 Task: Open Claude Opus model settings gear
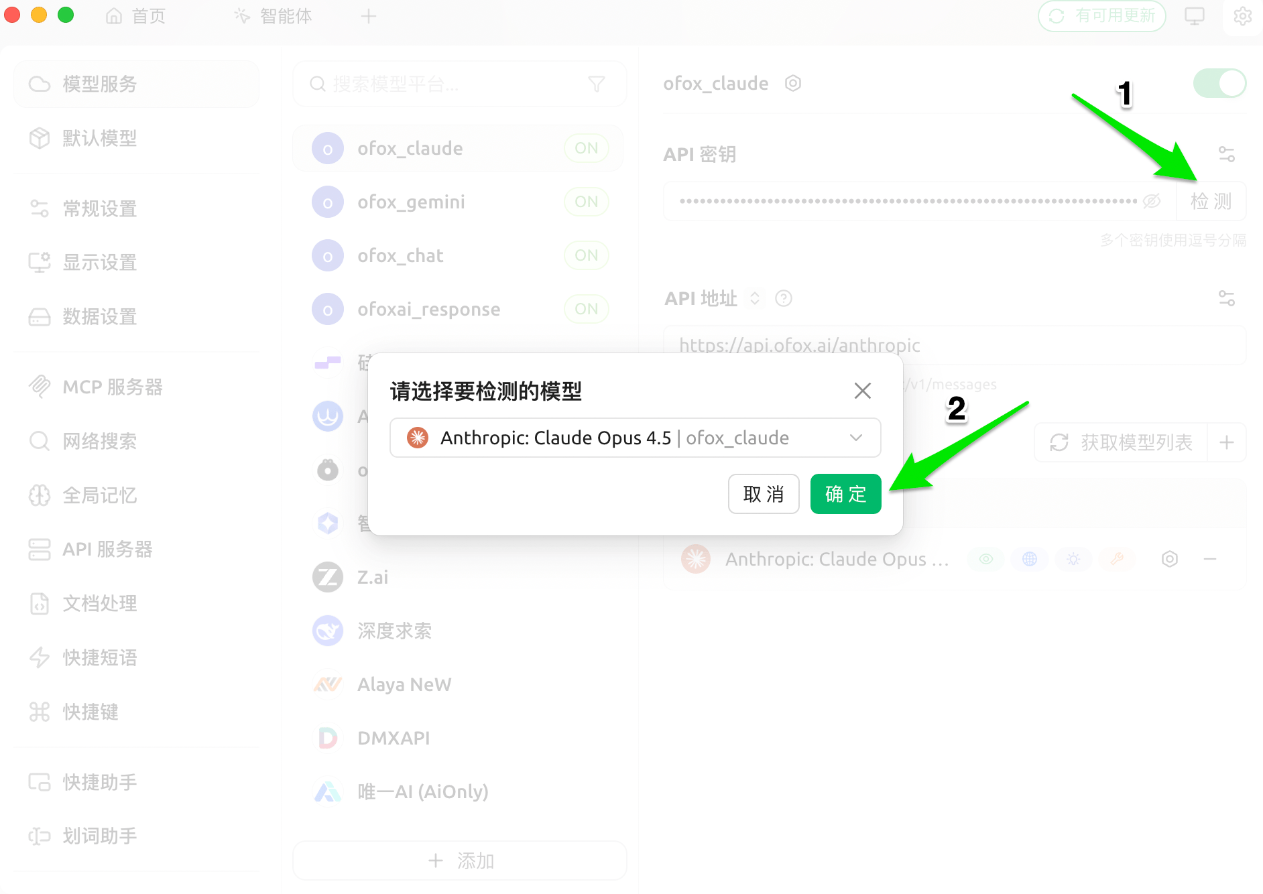1170,559
